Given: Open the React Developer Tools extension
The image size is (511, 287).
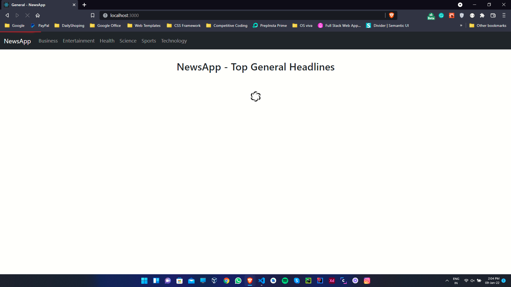Looking at the screenshot, I should point(452,15).
